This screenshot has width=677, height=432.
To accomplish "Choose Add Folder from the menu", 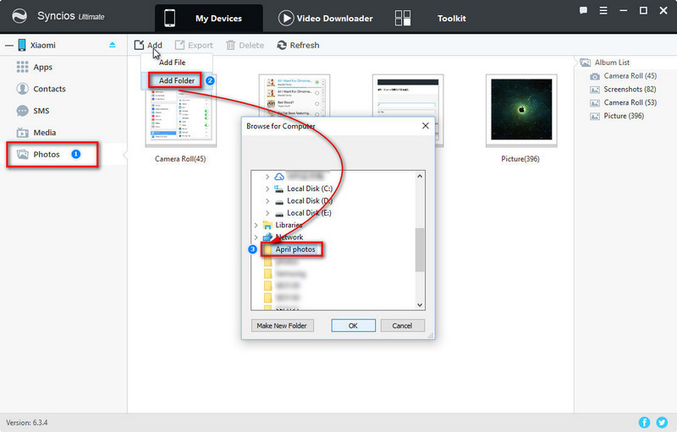I will pyautogui.click(x=177, y=80).
